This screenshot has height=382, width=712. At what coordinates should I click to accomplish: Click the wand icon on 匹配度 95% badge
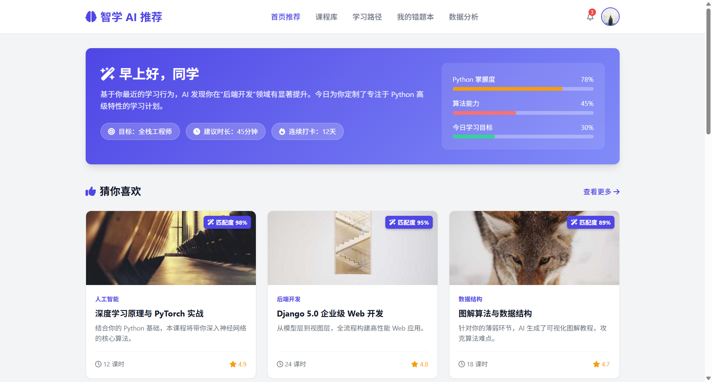[392, 222]
